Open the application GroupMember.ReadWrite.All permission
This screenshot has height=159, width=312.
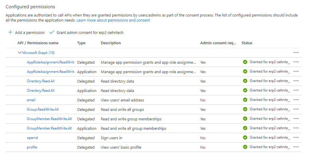coord(49,128)
